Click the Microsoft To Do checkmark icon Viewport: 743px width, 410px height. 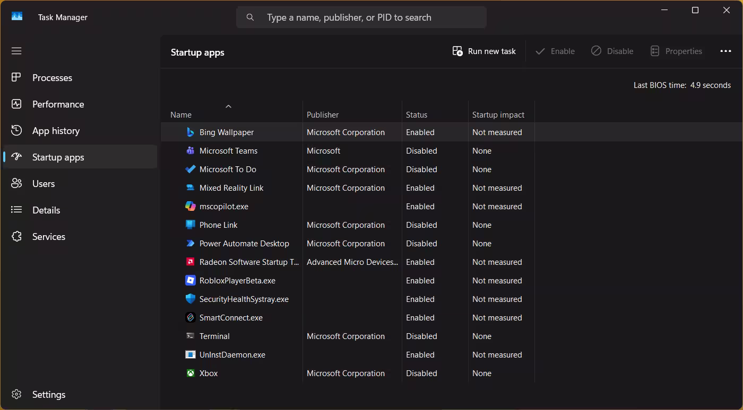click(190, 169)
